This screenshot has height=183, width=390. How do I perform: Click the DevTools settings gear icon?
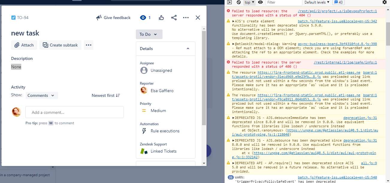click(385, 2)
